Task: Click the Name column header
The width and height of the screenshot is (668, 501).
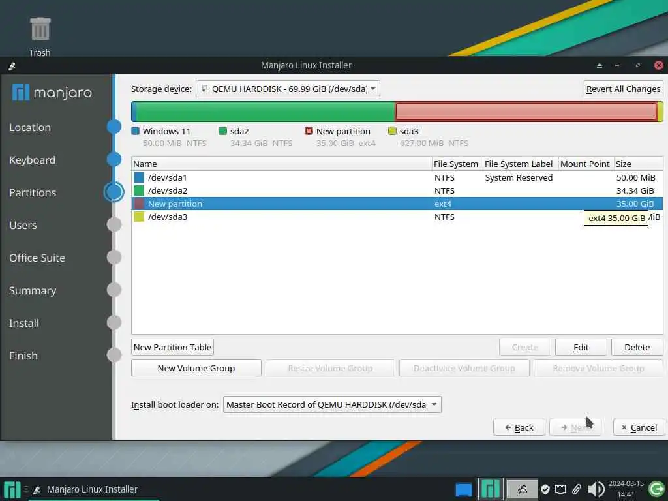Action: 282,164
